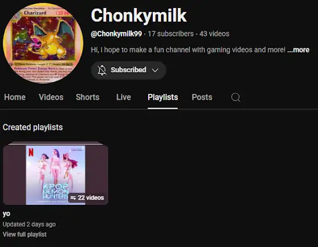Open the Charizard channel avatar
The image size is (318, 247).
[43, 43]
